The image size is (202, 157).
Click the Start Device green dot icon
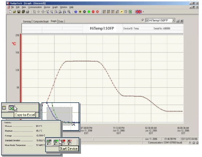click(x=56, y=142)
